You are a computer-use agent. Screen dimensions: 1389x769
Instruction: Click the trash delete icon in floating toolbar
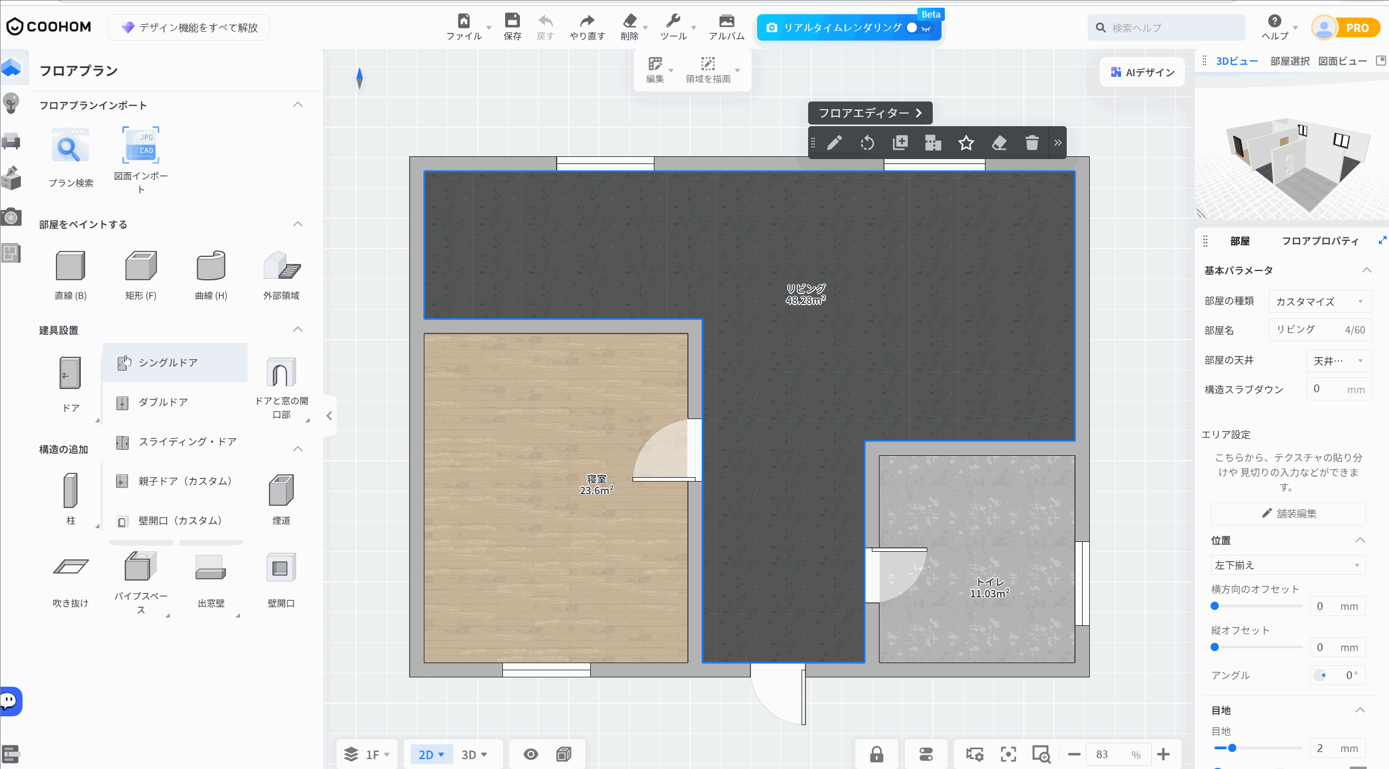point(1032,143)
